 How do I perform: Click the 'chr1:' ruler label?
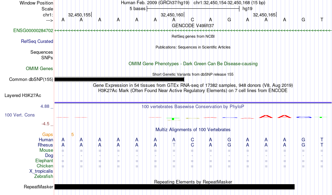(48, 15)
